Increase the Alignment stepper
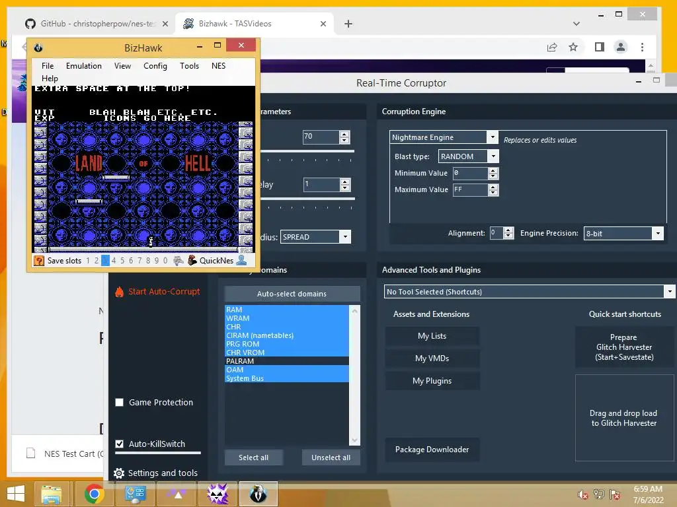Viewport: 677px width, 507px height. 508,230
